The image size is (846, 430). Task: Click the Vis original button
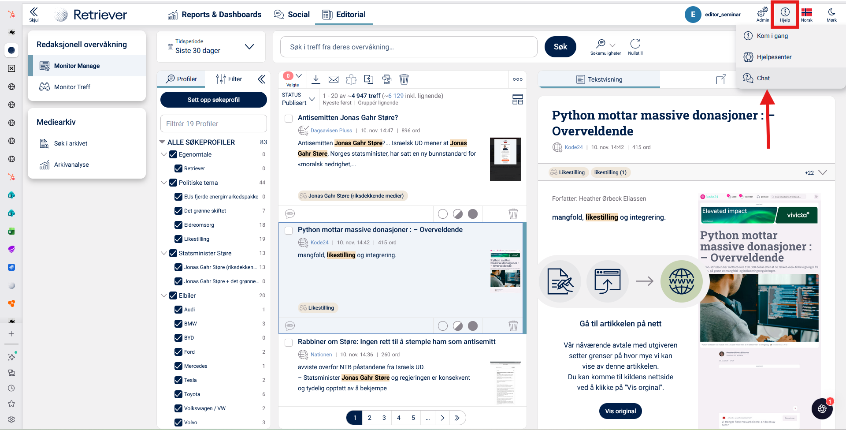(x=620, y=411)
